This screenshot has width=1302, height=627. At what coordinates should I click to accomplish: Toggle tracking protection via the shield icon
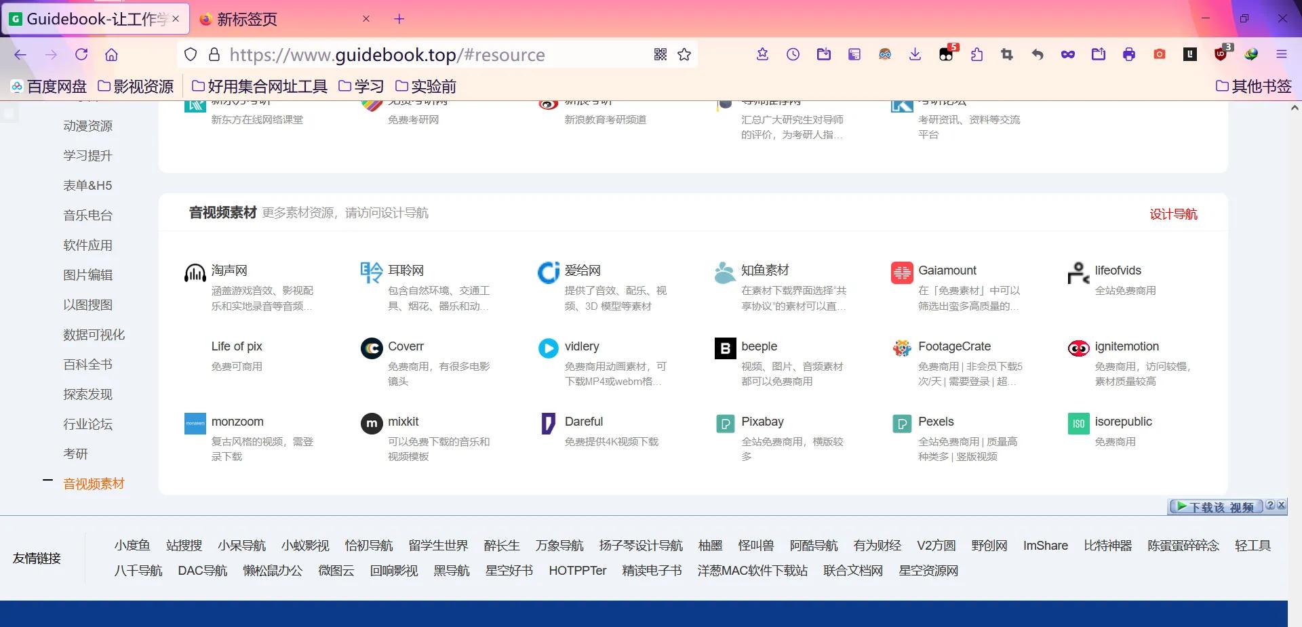[x=190, y=54]
